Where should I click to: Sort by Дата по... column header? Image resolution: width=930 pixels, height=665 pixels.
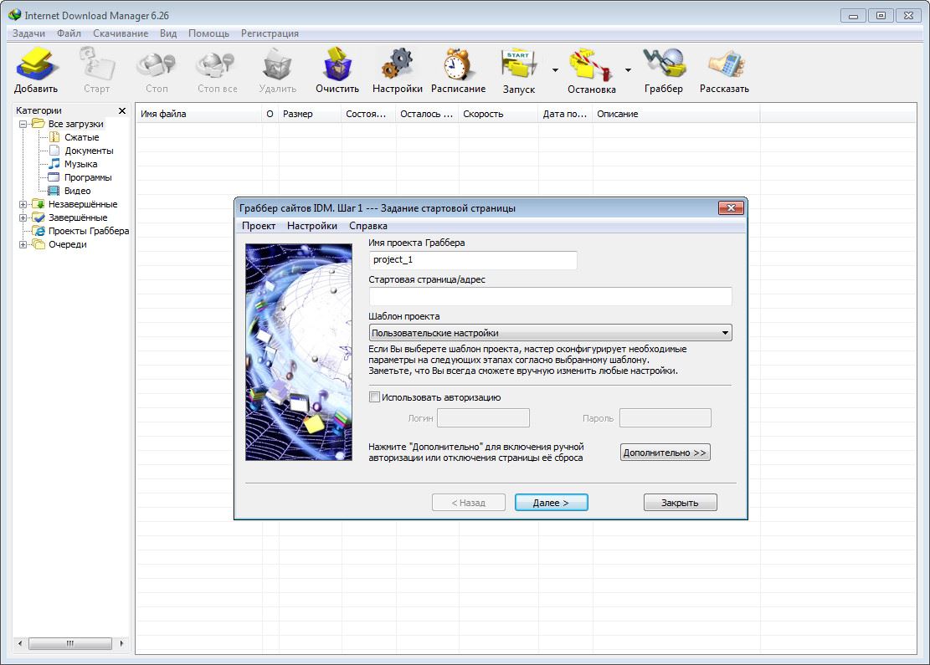click(565, 114)
